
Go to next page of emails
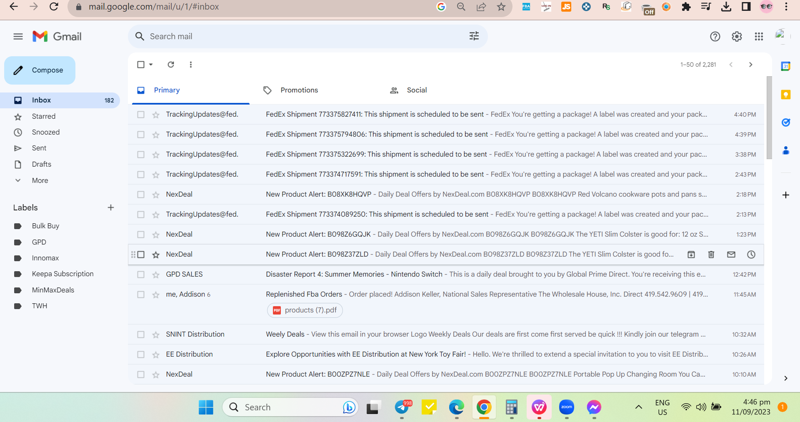(x=751, y=65)
